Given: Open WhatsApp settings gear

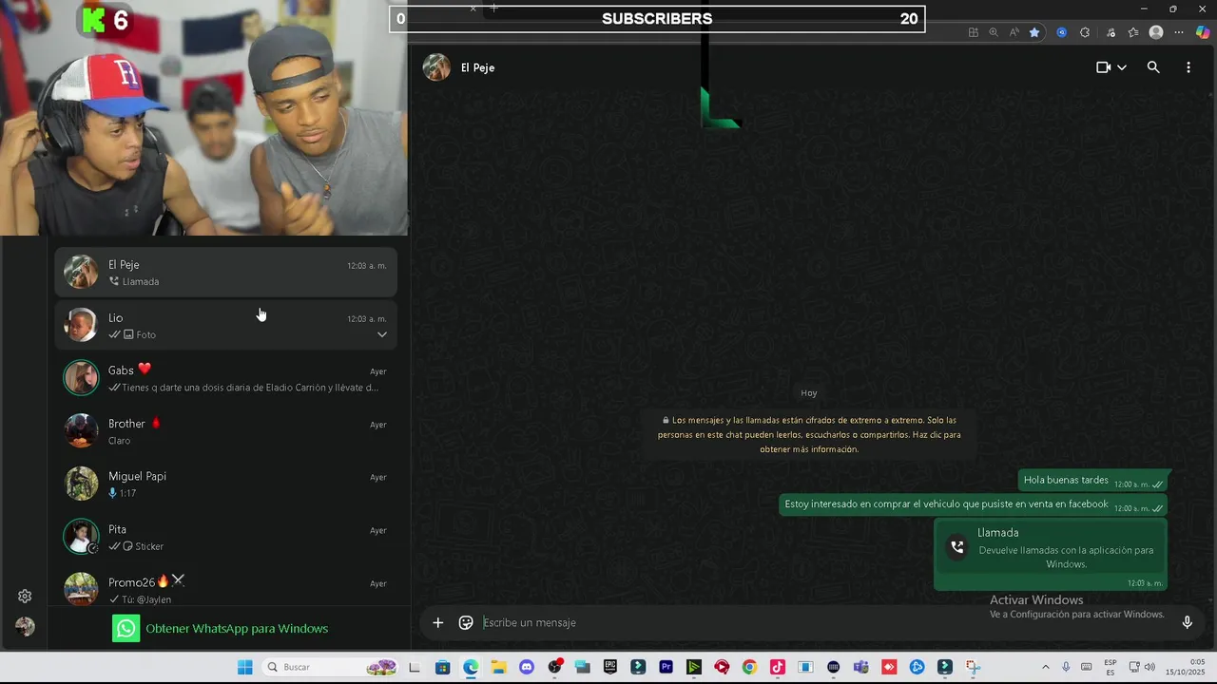Looking at the screenshot, I should [25, 597].
